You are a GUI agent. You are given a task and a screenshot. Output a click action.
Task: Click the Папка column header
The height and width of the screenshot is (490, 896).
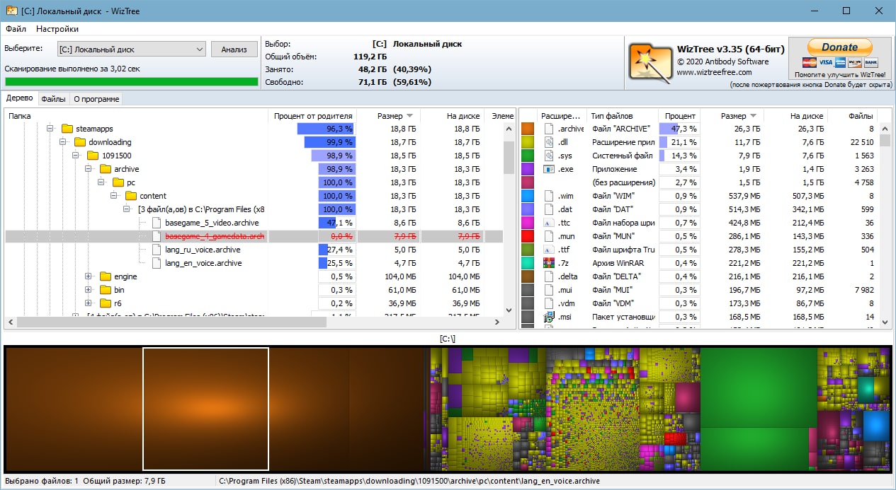[137, 116]
